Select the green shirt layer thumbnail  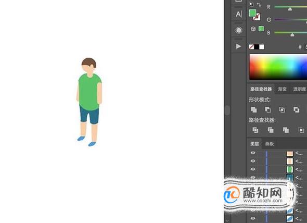[x=290, y=169]
